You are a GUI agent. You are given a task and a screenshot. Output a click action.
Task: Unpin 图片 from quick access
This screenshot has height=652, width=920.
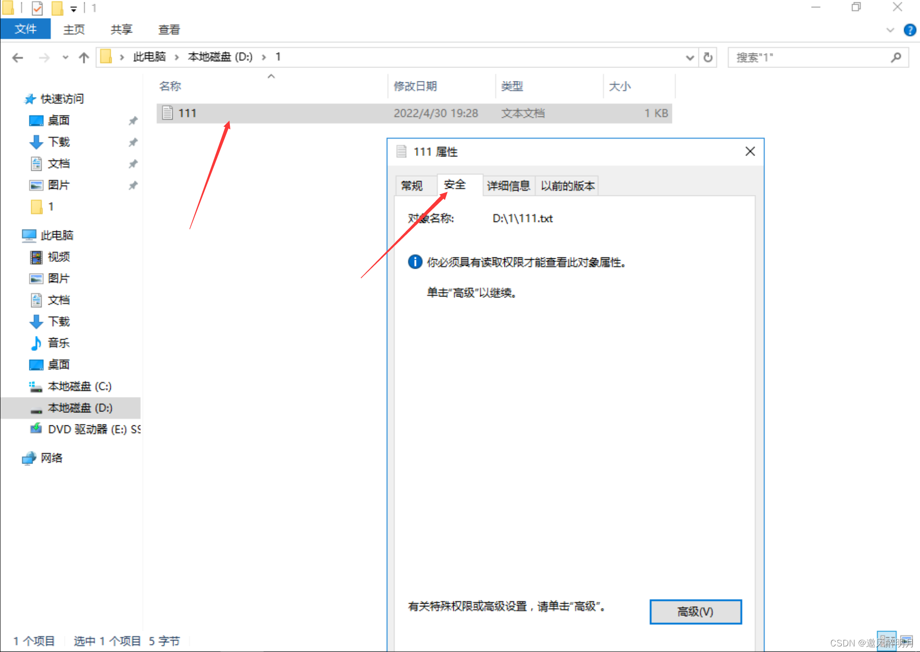click(x=133, y=185)
